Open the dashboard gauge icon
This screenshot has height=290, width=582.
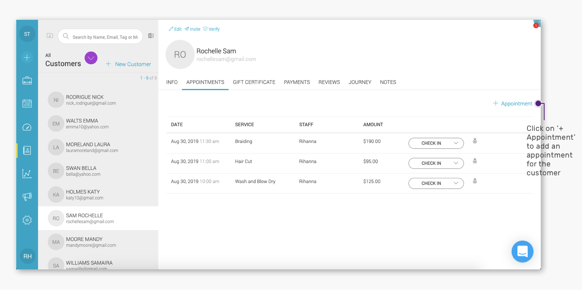coord(27,127)
